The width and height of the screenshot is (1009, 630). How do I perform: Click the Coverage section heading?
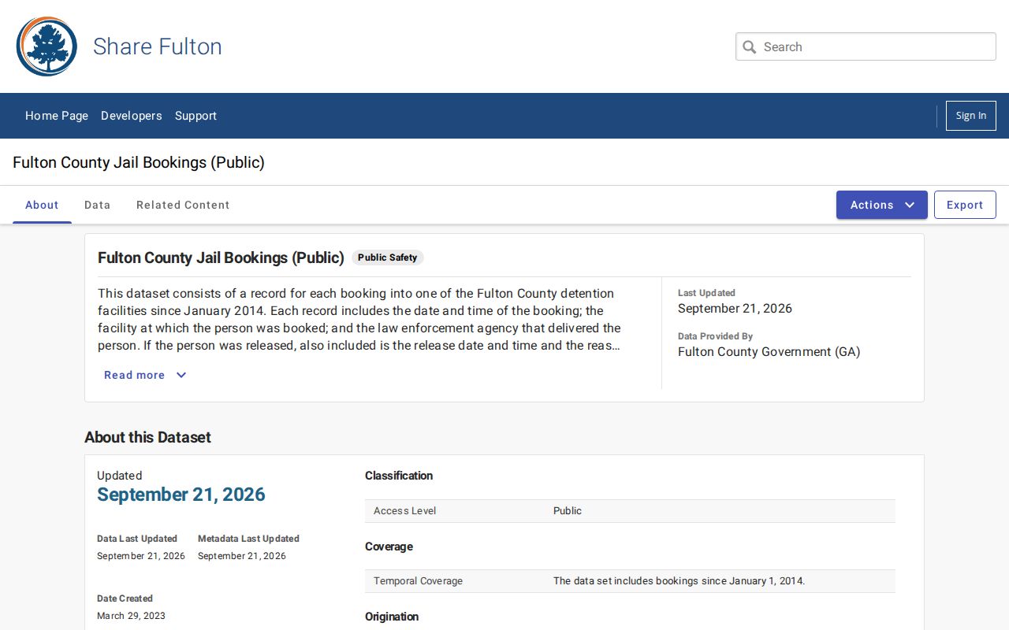(x=389, y=547)
